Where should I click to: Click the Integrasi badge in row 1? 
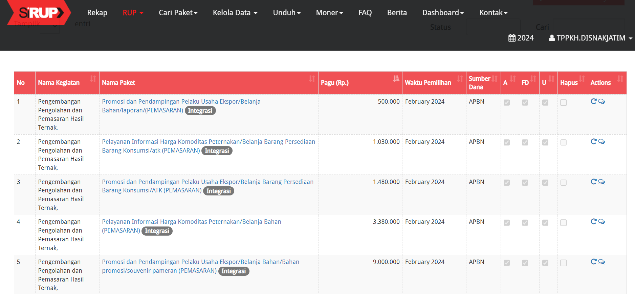[200, 111]
